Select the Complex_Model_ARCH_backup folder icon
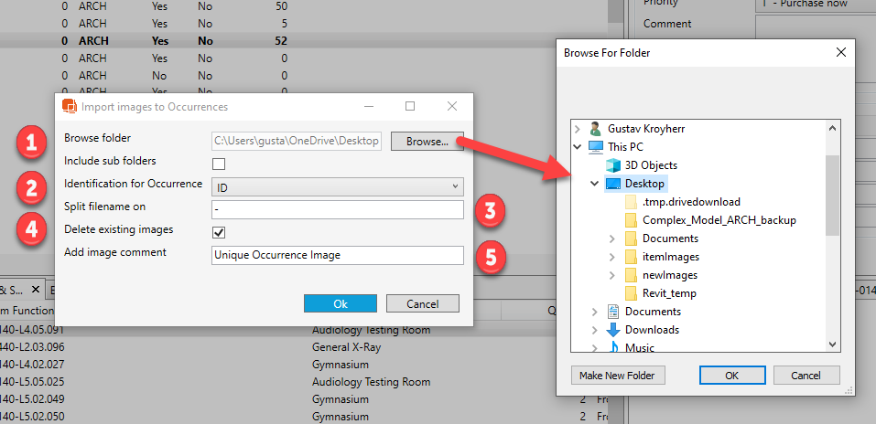The image size is (876, 424). (631, 220)
